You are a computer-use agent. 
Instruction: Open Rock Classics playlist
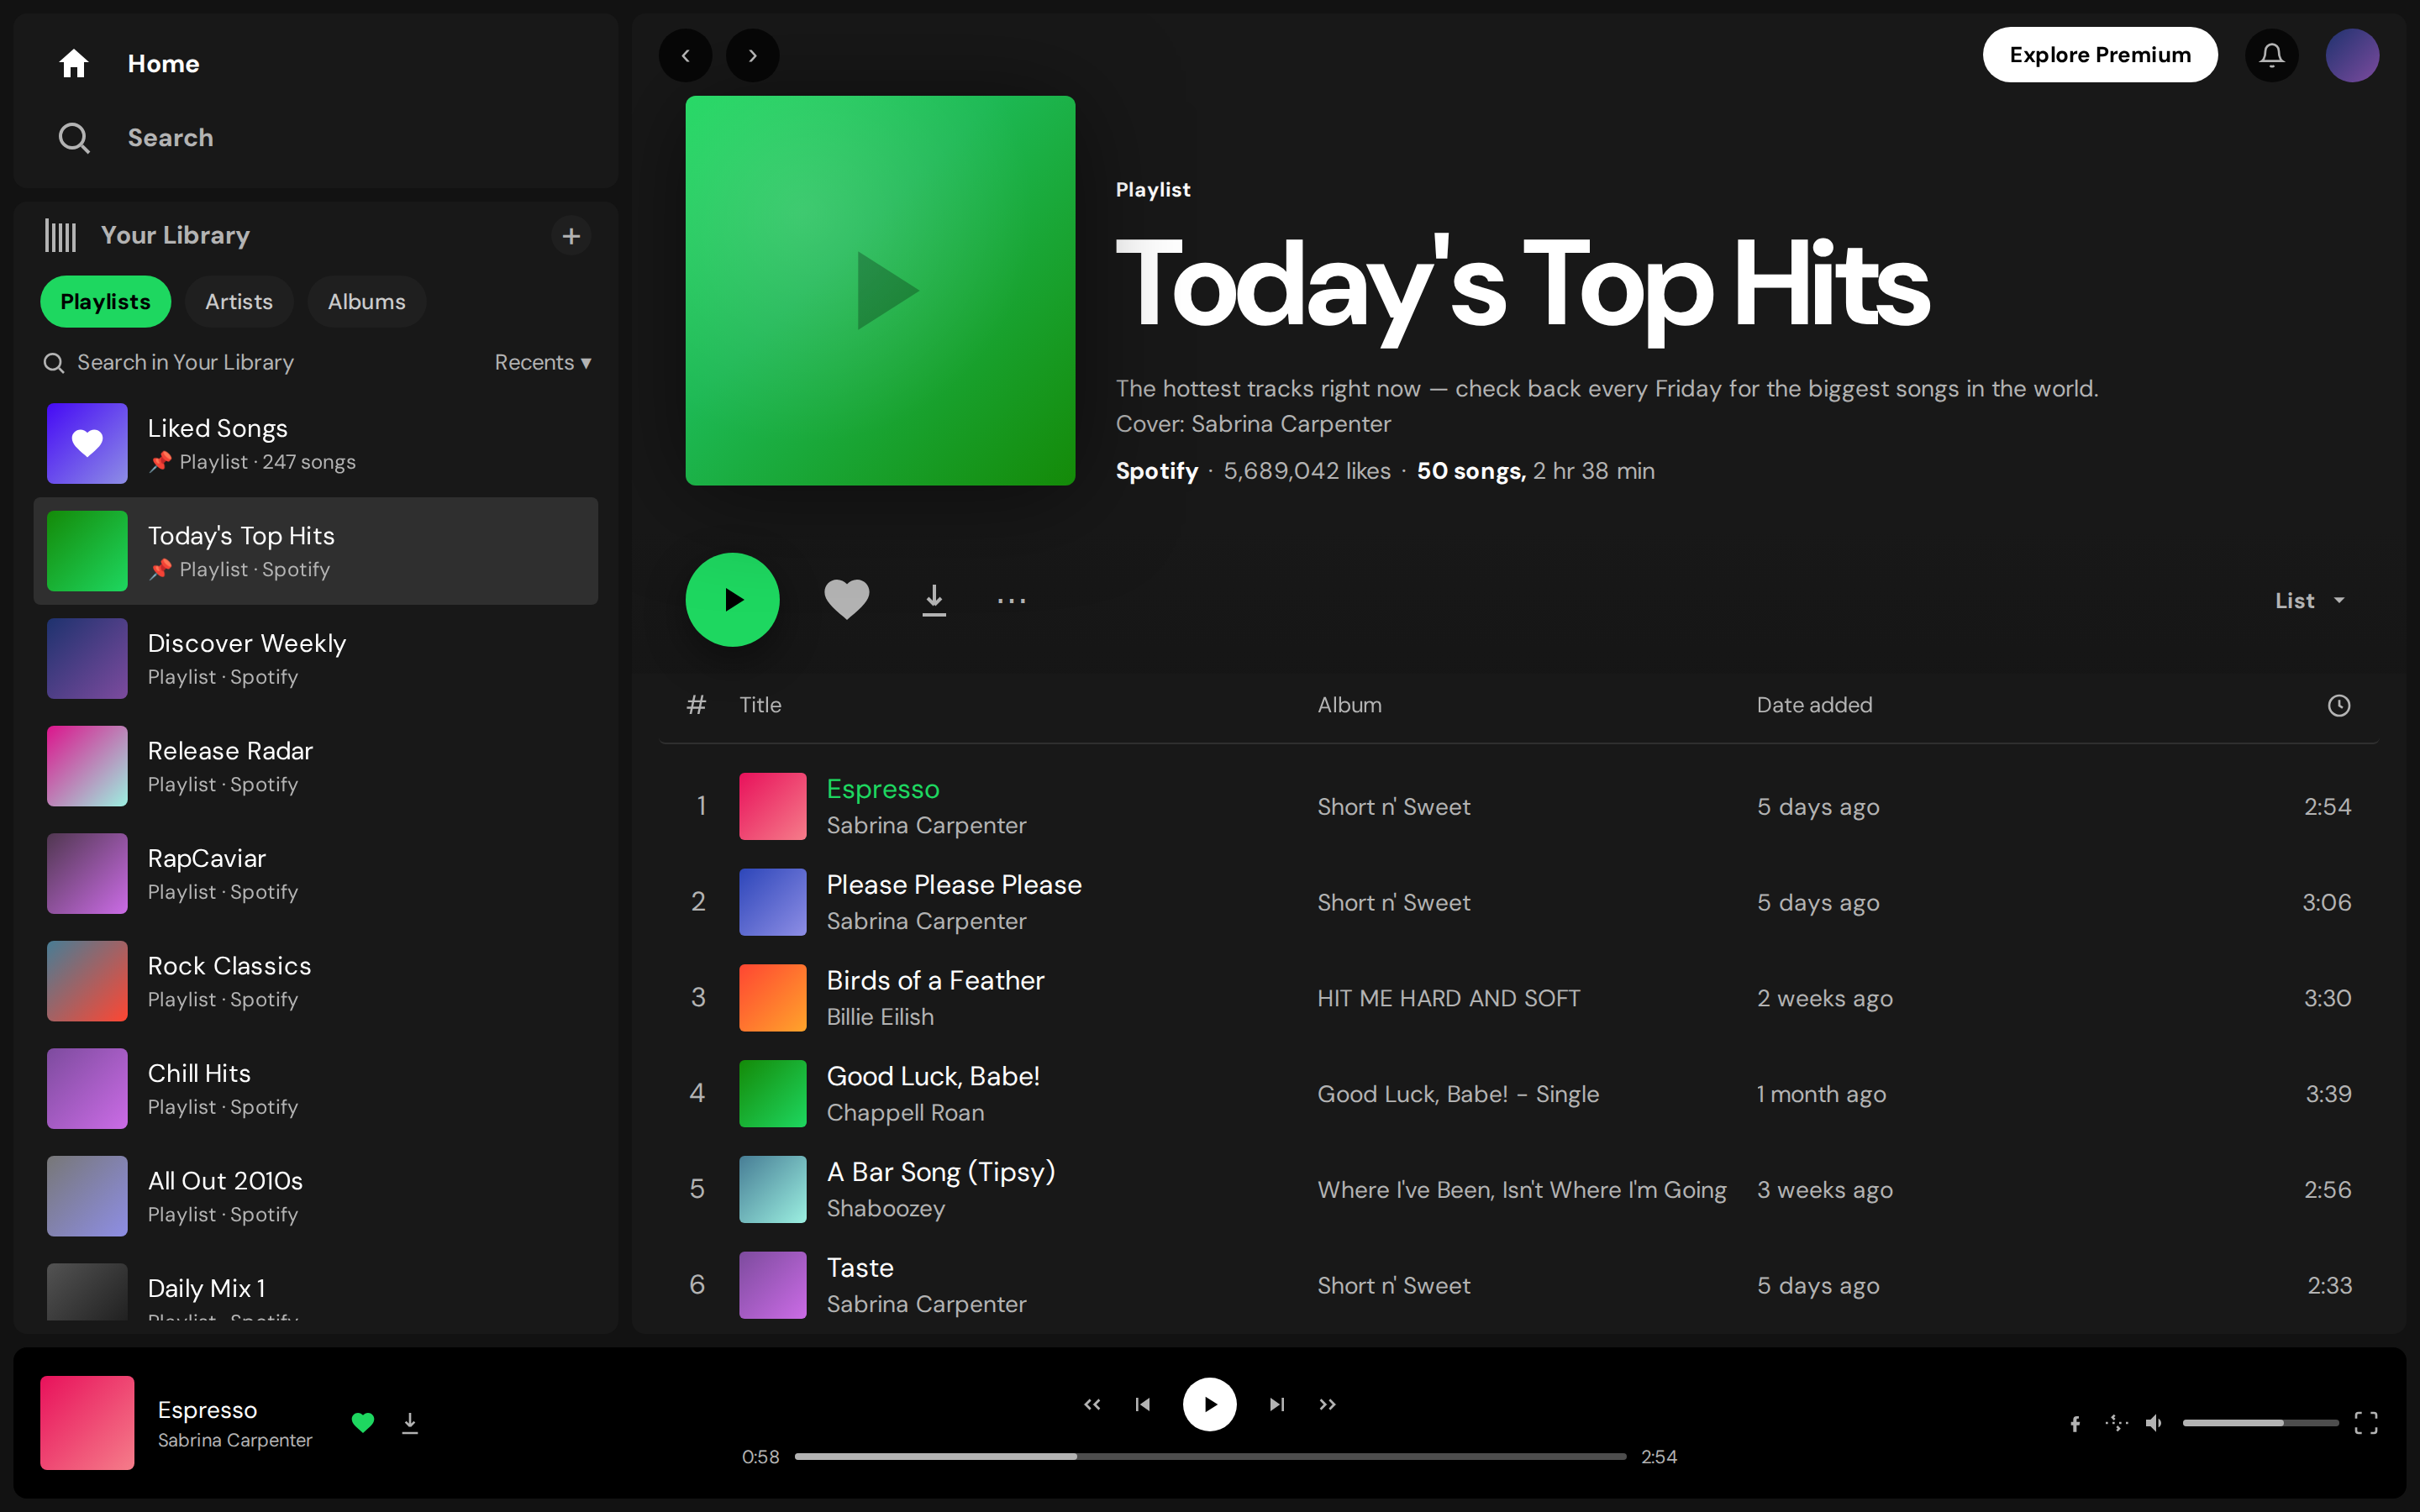tap(316, 981)
